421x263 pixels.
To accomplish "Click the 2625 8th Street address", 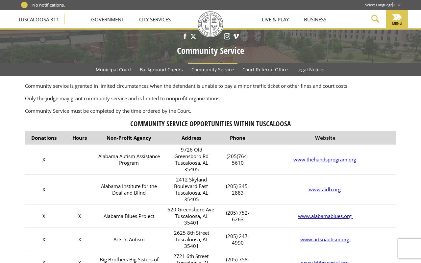I will (x=191, y=239).
